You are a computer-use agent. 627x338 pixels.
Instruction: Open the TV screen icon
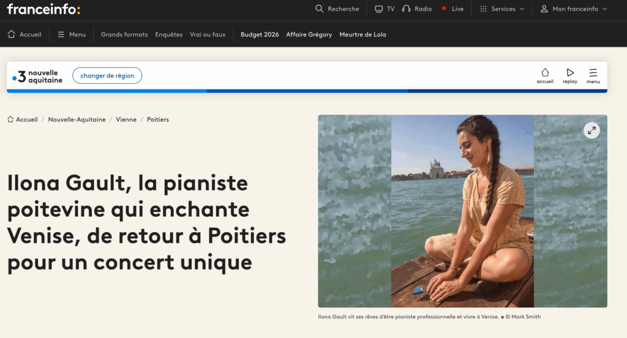(x=378, y=9)
